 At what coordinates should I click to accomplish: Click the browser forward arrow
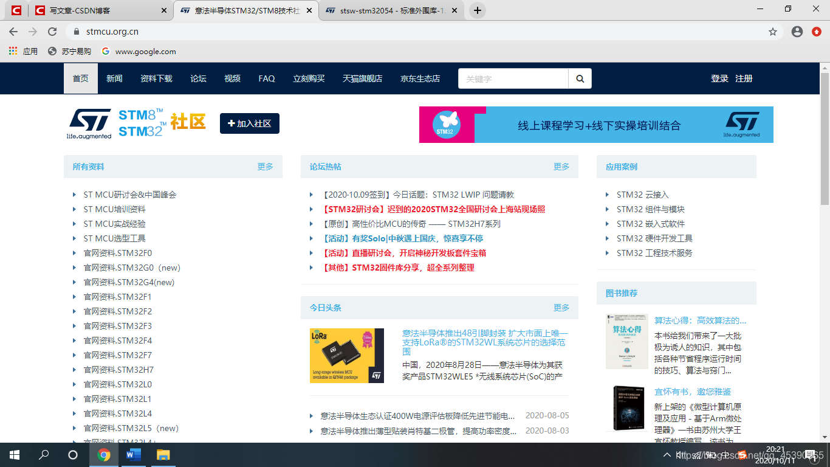[33, 32]
